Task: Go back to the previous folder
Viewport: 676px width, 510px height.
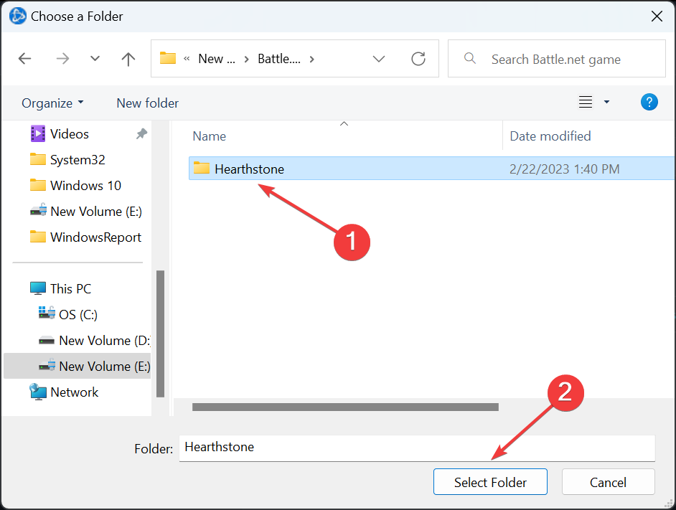Action: pyautogui.click(x=25, y=59)
